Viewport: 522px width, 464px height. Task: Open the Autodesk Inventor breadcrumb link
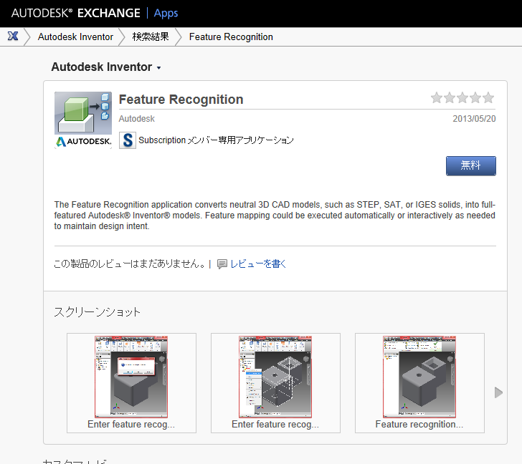point(75,37)
